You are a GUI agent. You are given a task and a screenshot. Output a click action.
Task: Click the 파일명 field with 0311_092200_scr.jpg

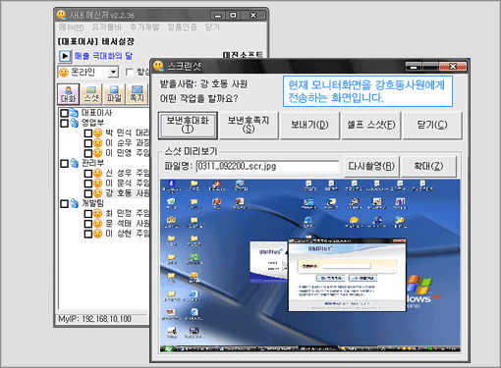(267, 167)
